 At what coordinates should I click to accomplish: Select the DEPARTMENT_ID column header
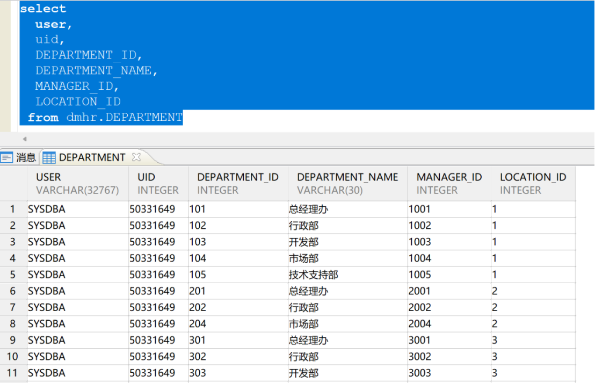tap(238, 183)
